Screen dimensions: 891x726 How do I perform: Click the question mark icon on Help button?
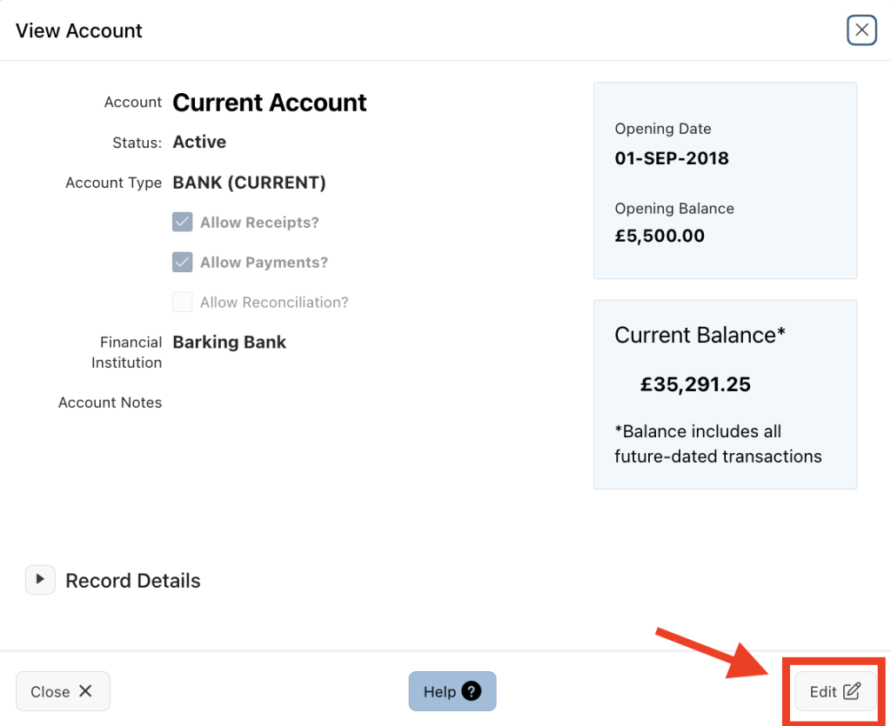pyautogui.click(x=471, y=691)
